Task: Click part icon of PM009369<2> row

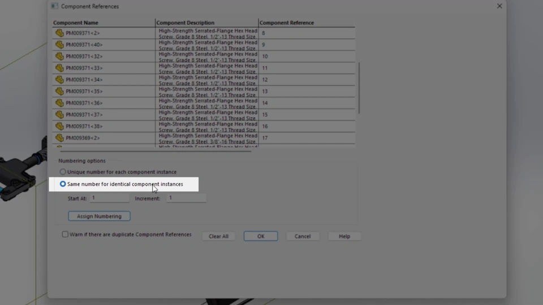Action: (x=59, y=138)
